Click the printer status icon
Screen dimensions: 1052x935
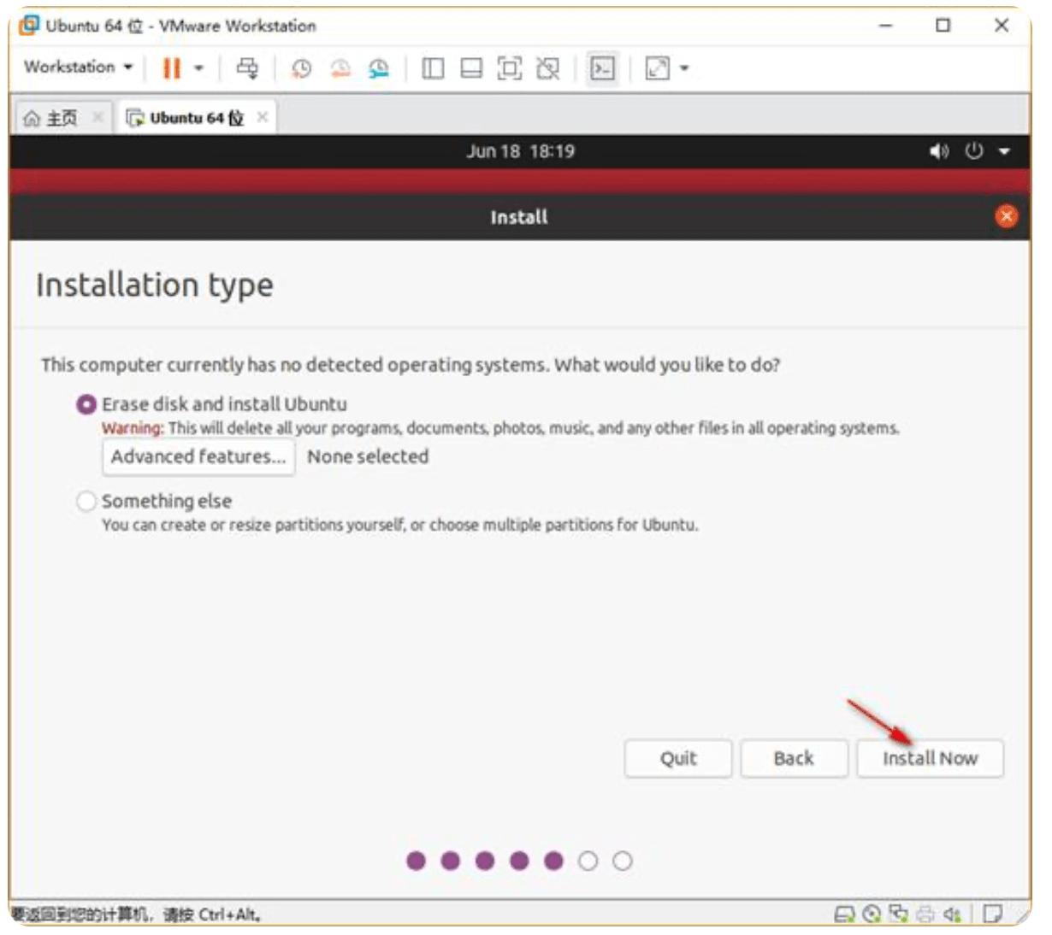tap(925, 914)
